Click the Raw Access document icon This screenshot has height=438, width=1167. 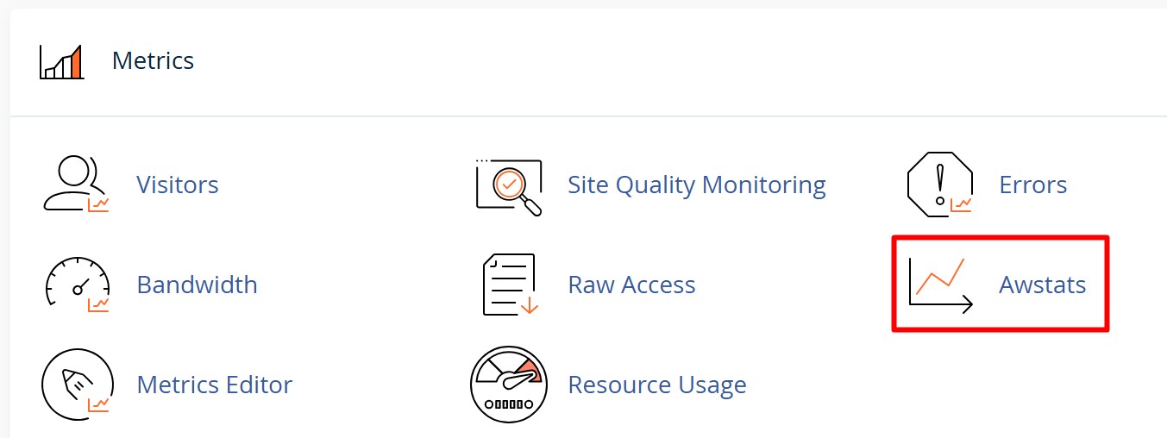[509, 285]
